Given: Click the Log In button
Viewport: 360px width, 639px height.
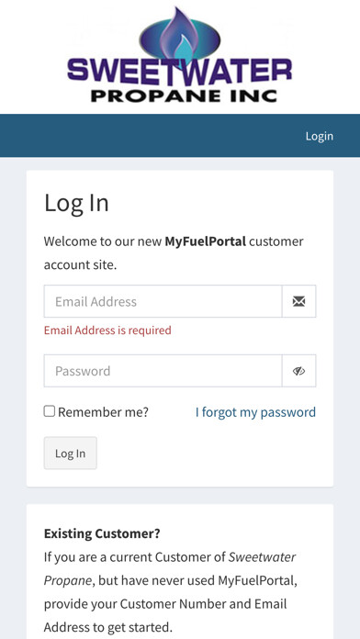Looking at the screenshot, I should (71, 454).
